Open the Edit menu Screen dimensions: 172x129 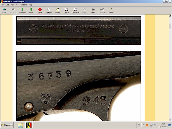click(7, 5)
